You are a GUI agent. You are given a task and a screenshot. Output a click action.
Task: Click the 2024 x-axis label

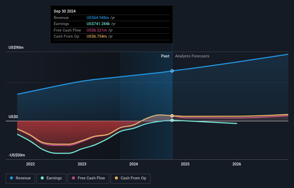pyautogui.click(x=134, y=164)
